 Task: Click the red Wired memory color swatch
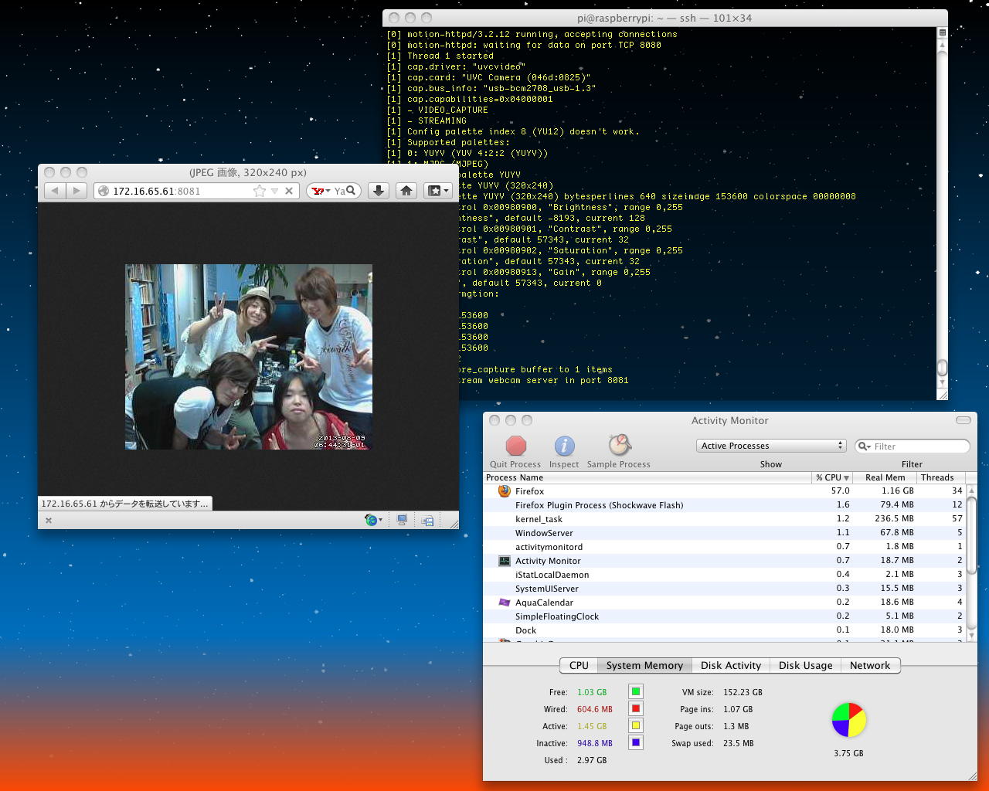coord(635,709)
